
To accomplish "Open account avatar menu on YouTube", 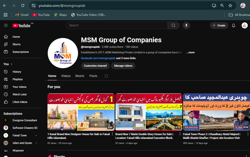I will 244,25.
